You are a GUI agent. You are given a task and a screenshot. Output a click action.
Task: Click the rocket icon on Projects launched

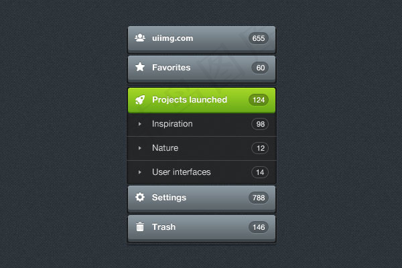click(x=140, y=100)
